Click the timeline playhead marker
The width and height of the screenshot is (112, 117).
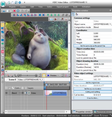pos(47,85)
